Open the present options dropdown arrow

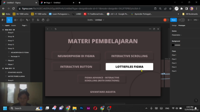point(191,20)
